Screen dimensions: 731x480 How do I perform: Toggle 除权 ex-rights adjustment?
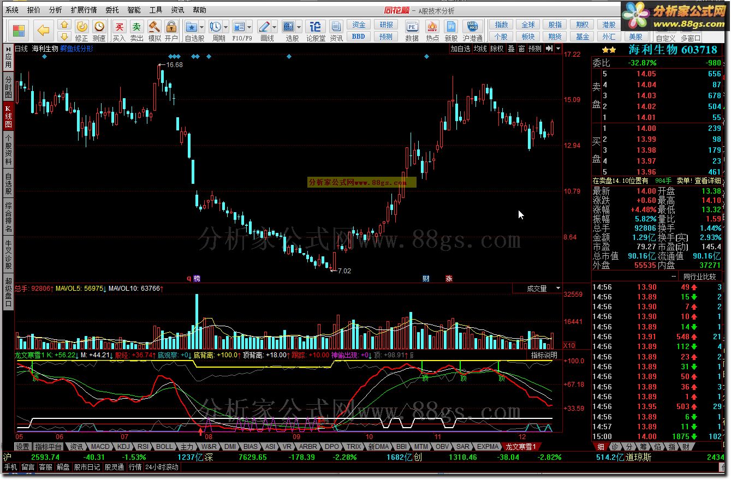[x=497, y=49]
